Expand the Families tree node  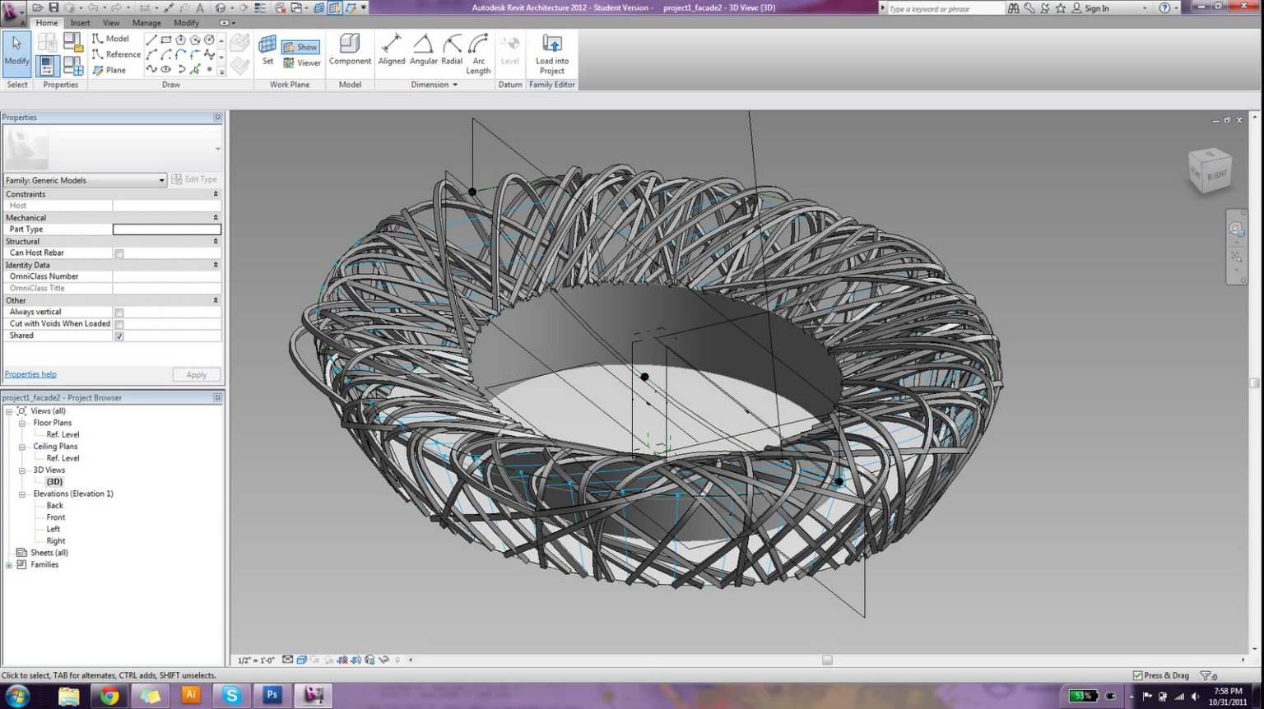pyautogui.click(x=9, y=565)
